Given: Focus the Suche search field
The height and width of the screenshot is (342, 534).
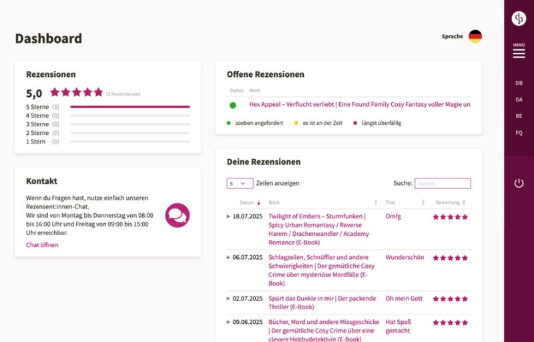Looking at the screenshot, I should click(443, 183).
